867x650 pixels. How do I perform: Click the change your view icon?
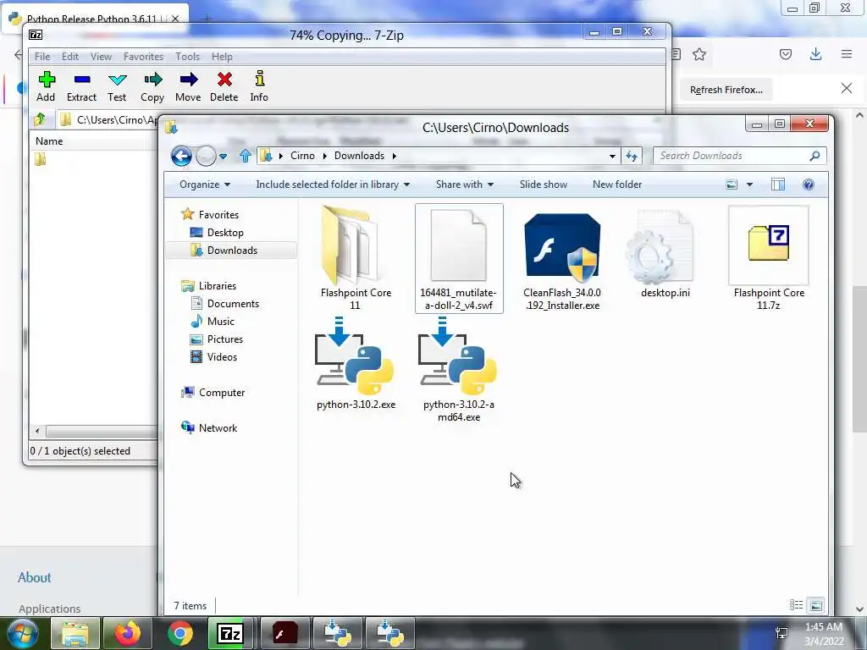pos(732,185)
